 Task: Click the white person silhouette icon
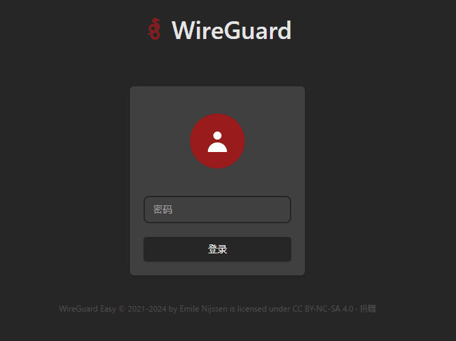pos(217,142)
